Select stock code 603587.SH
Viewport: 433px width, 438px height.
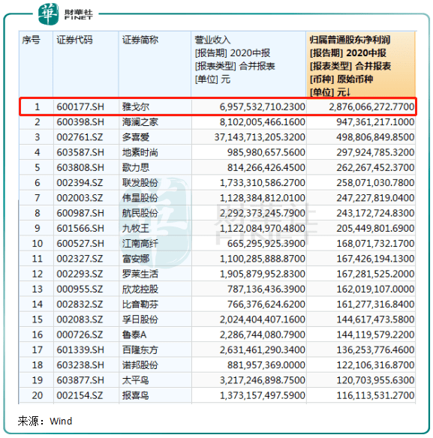tap(80, 152)
